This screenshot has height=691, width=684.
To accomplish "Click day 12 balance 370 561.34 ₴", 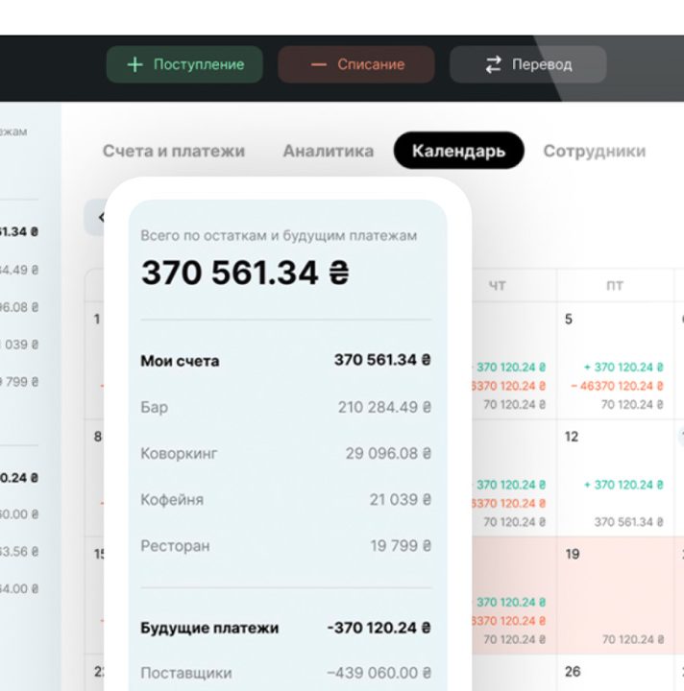I will 629,522.
